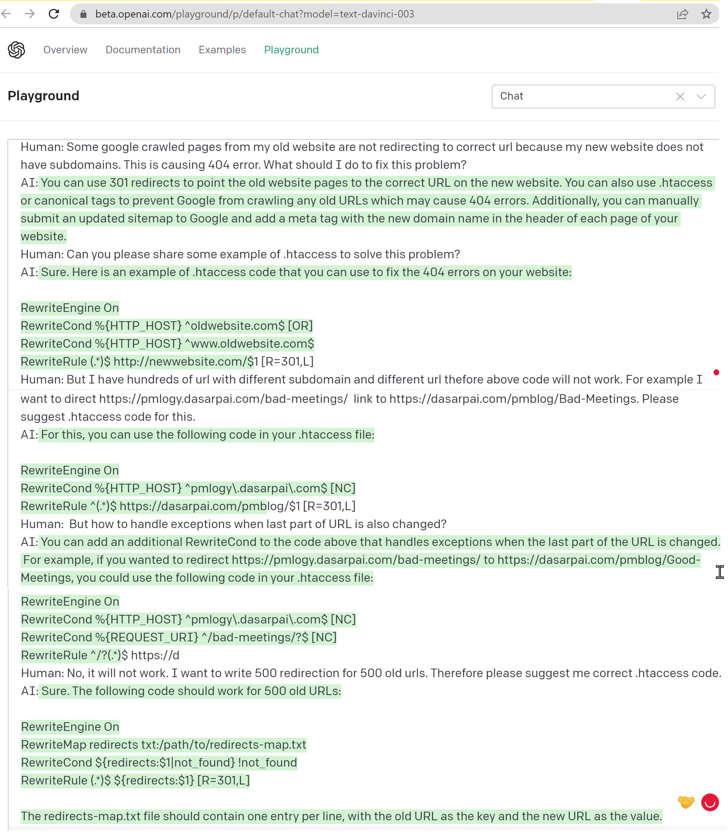Click the Examples navigation link

[x=222, y=49]
